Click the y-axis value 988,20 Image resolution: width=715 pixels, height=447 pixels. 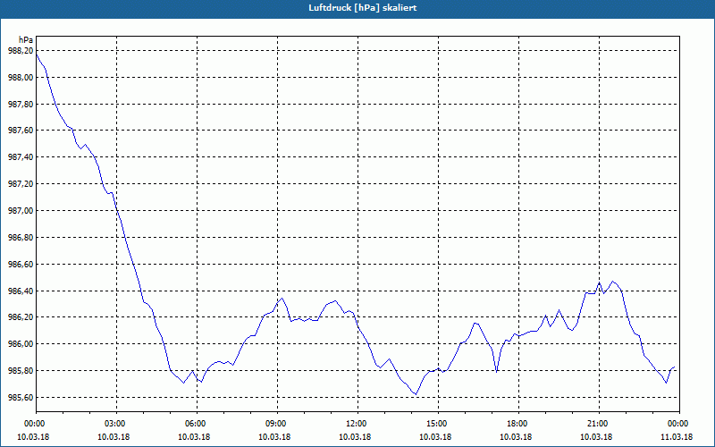pyautogui.click(x=21, y=51)
